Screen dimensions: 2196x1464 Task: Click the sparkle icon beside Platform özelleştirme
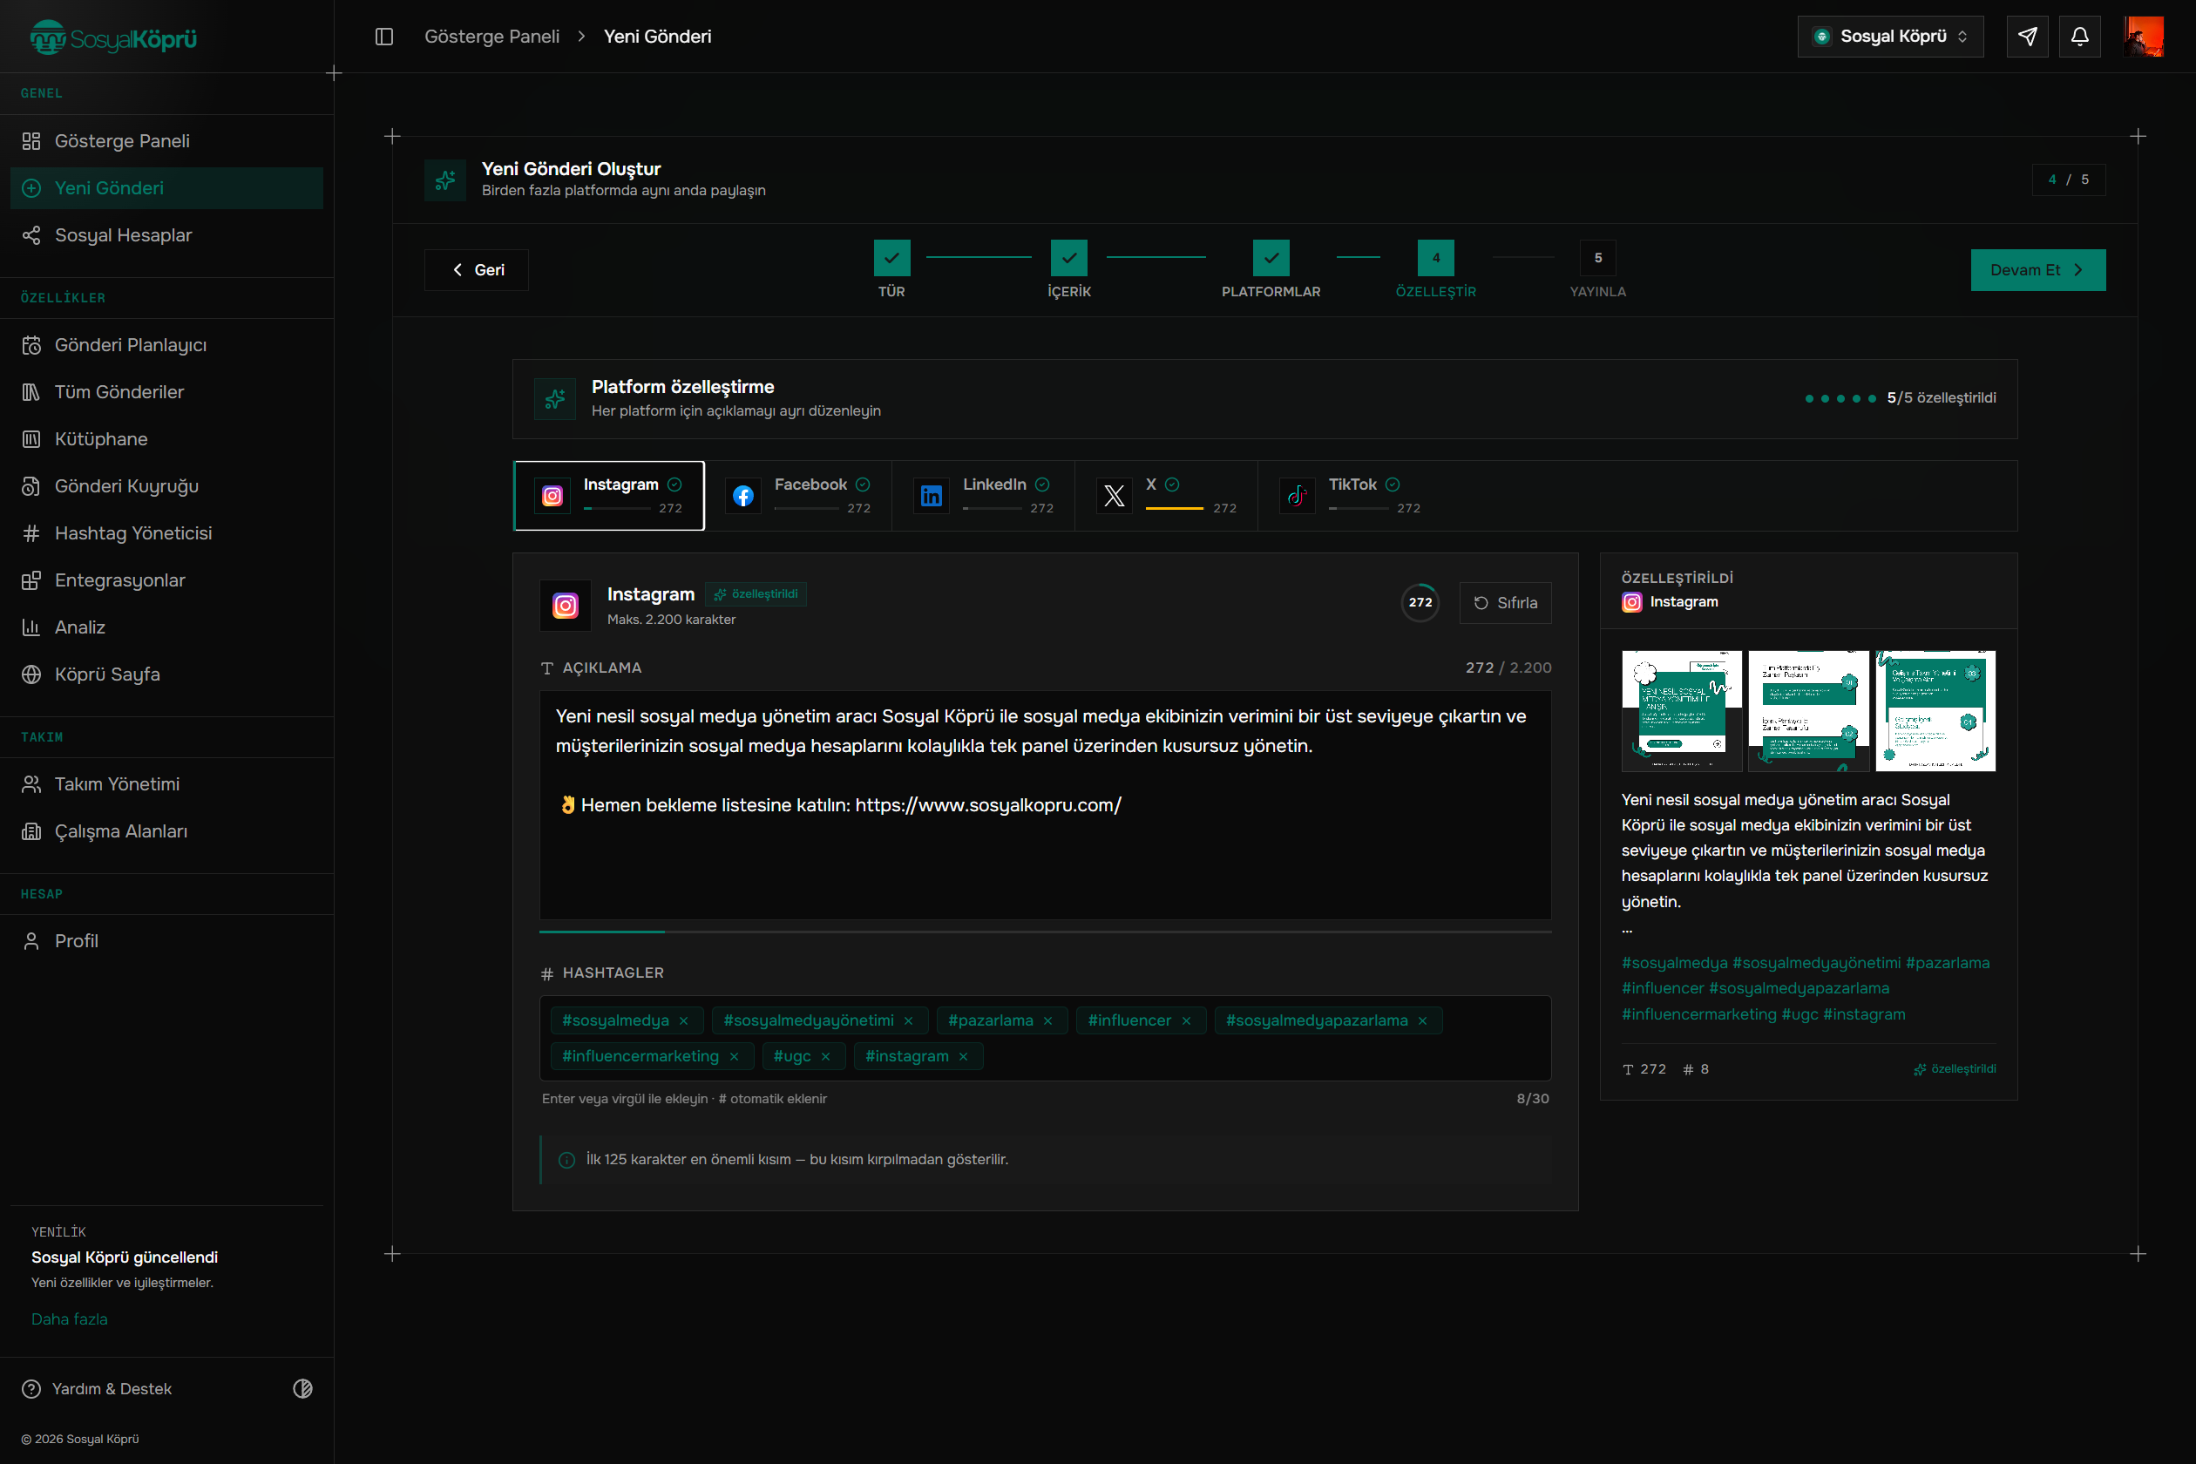coord(554,400)
